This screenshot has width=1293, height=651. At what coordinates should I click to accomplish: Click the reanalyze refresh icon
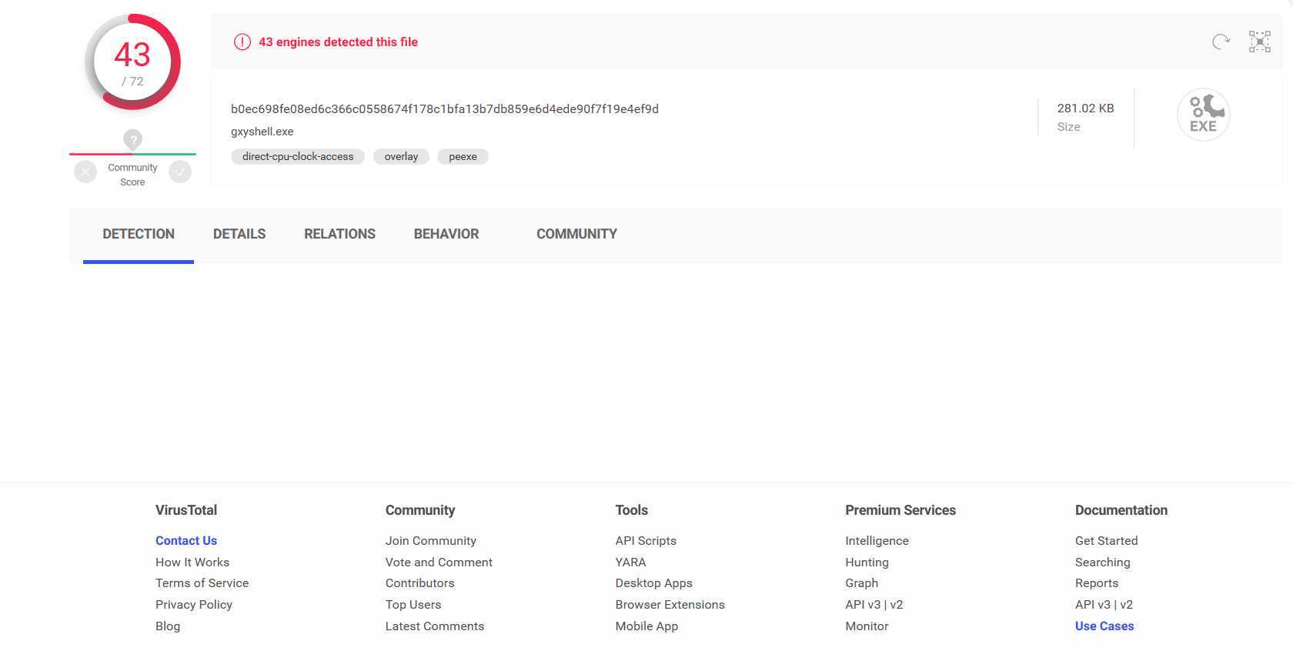tap(1221, 42)
